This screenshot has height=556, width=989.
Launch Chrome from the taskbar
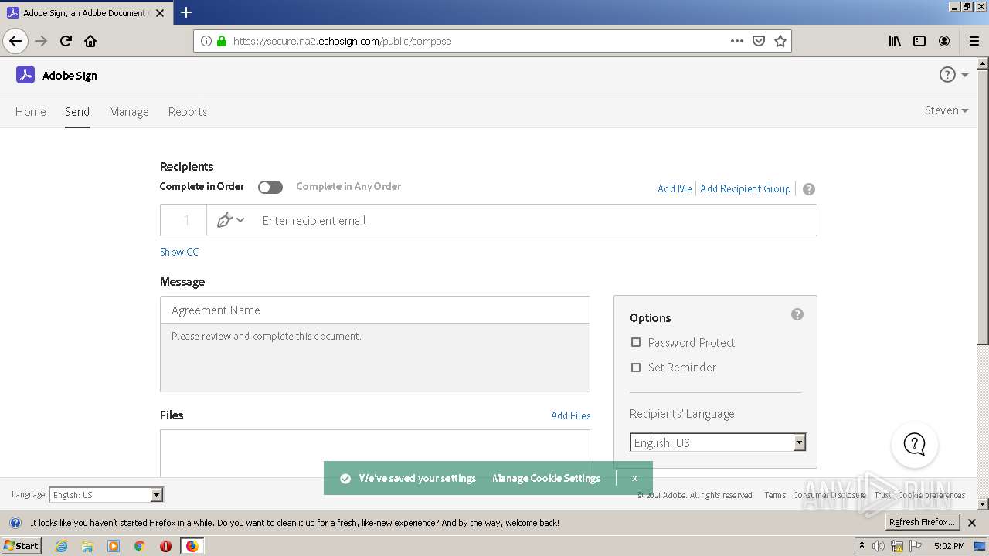(140, 546)
